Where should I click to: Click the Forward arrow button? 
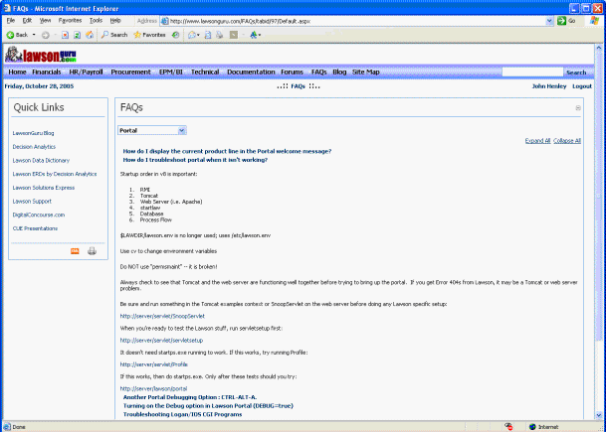46,35
